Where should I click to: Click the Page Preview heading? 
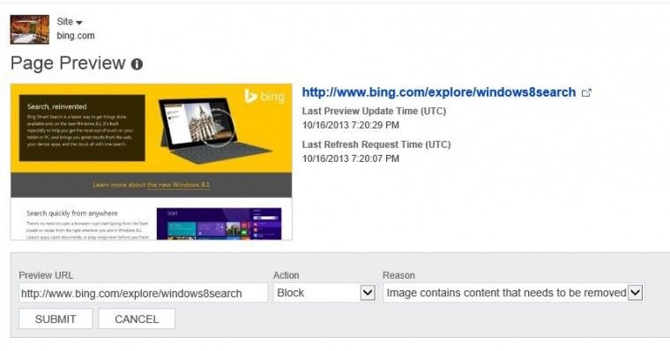tap(68, 63)
